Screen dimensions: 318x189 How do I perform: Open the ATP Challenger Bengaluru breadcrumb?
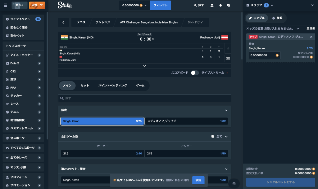[x=149, y=22]
